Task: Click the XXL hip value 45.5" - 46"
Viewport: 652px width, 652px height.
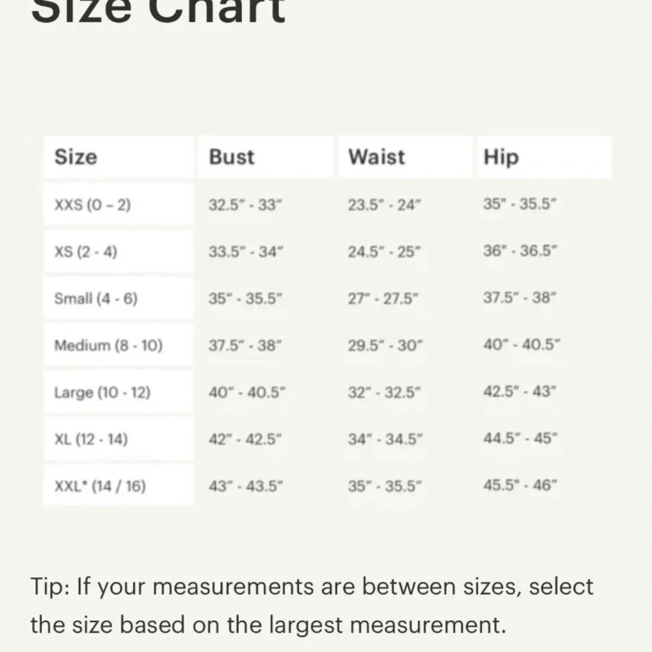Action: [x=520, y=486]
